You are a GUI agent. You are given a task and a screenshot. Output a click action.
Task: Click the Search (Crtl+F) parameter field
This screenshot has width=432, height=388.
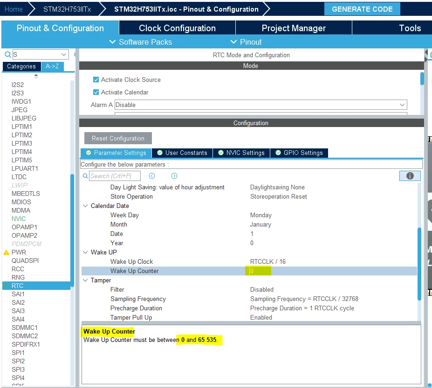tap(115, 176)
